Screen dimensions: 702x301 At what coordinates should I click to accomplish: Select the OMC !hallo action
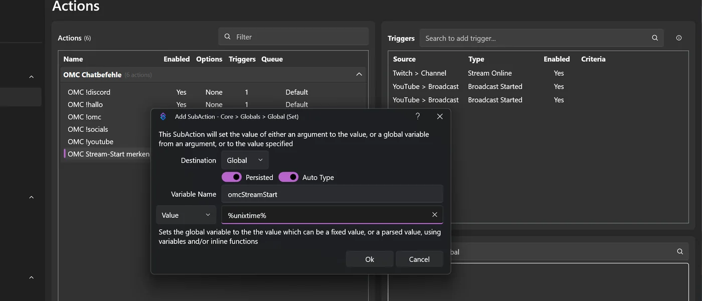pyautogui.click(x=85, y=104)
